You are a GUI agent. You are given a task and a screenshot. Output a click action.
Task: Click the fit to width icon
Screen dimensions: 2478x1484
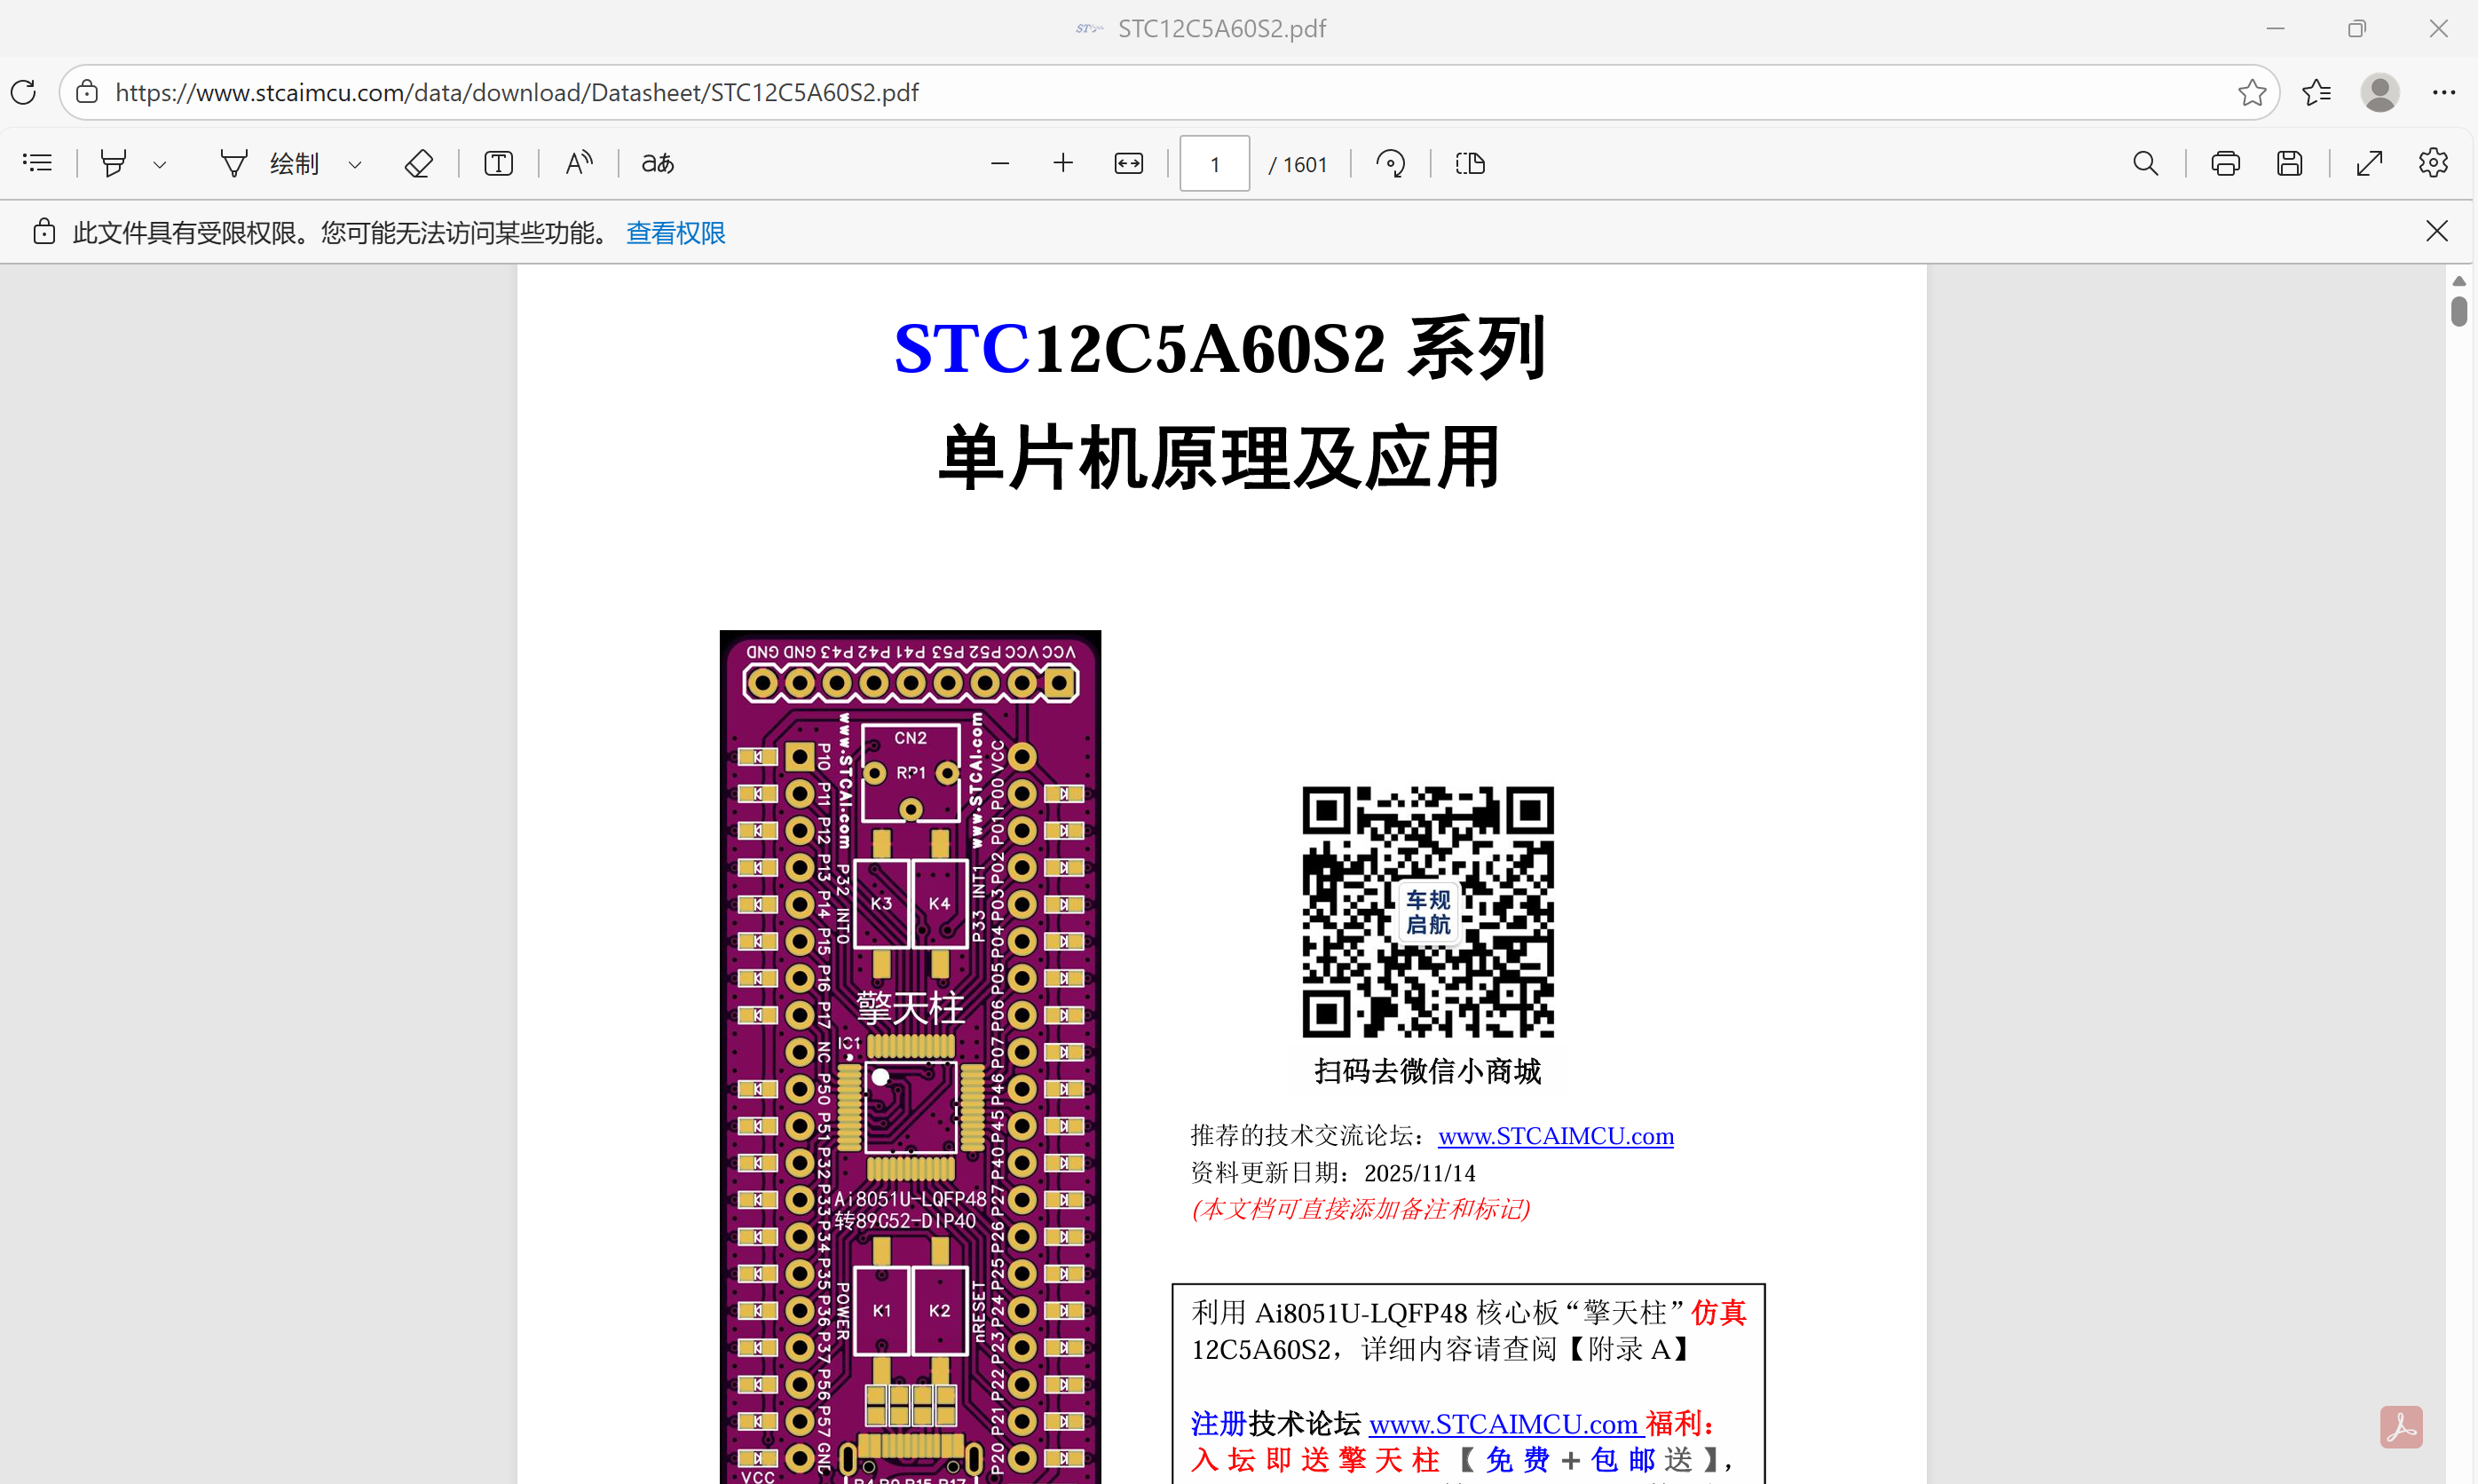pos(1128,163)
